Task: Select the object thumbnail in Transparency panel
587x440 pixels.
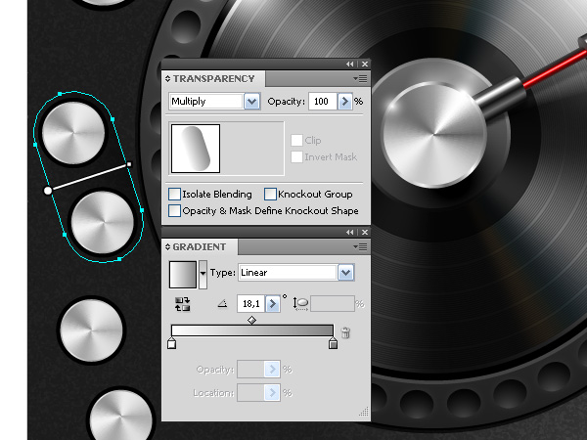Action: [x=196, y=149]
